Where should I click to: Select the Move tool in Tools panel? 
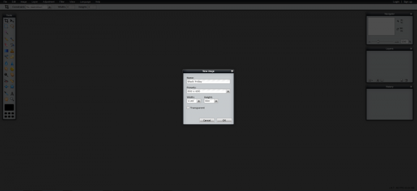click(12, 21)
